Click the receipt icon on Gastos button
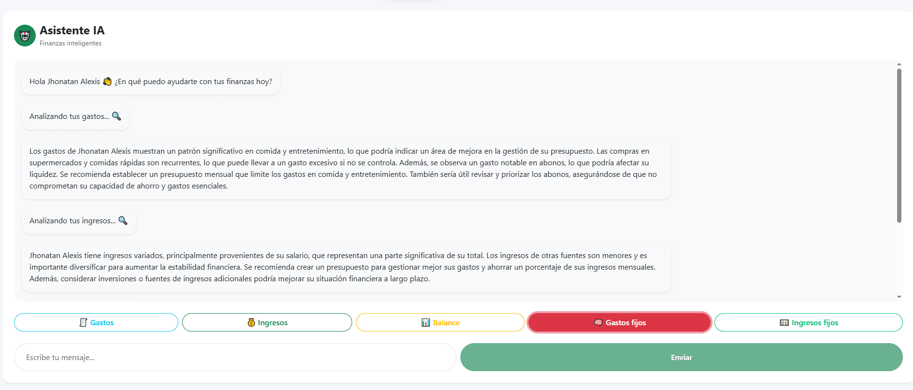Screen dimensions: 913x390 83,322
